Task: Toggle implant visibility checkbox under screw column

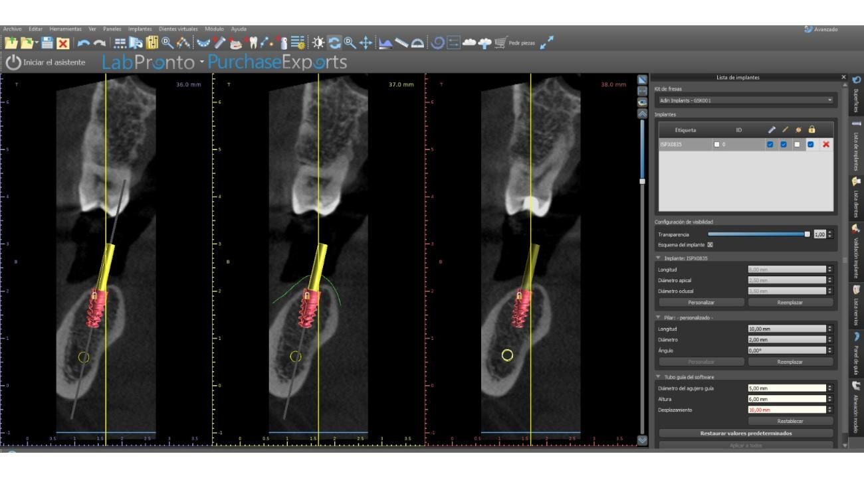Action: tap(770, 144)
